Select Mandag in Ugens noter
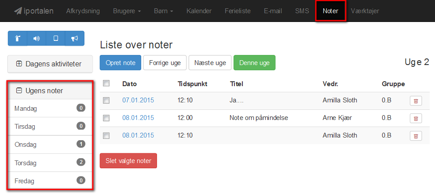The image size is (435, 196). [x=50, y=108]
